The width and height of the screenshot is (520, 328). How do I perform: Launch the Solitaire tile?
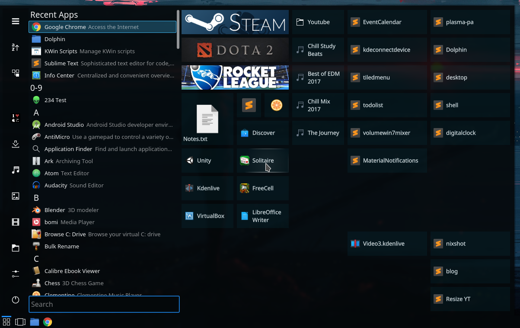point(263,161)
